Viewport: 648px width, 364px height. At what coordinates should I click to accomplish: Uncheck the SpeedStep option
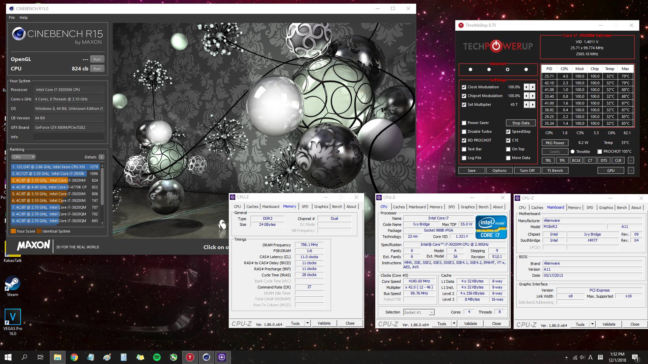tap(508, 132)
